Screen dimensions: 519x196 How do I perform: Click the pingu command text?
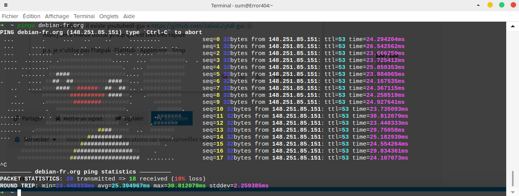(26, 25)
